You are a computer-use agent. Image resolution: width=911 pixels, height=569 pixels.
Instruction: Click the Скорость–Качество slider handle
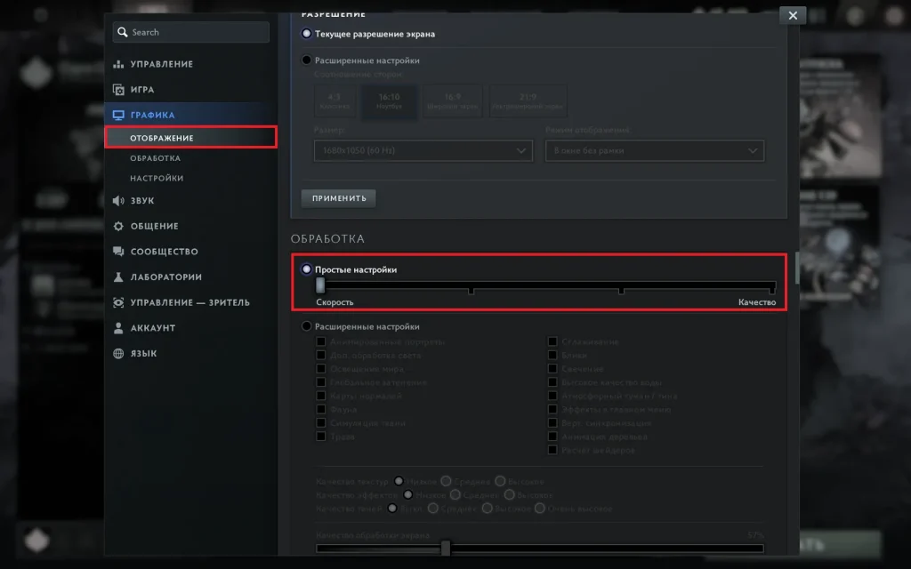(x=320, y=285)
